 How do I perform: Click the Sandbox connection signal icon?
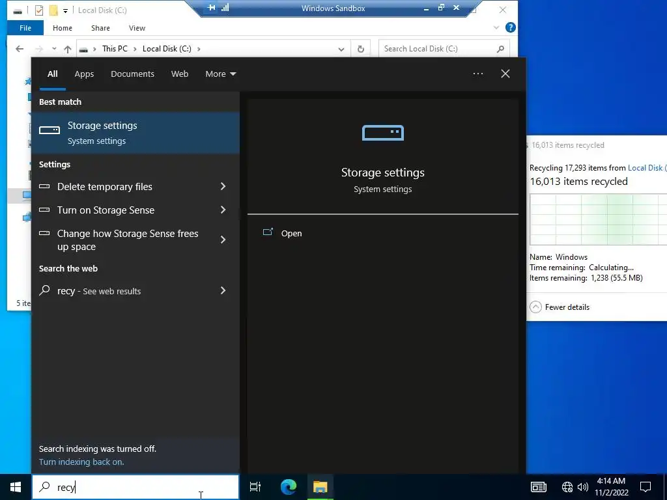click(x=225, y=8)
